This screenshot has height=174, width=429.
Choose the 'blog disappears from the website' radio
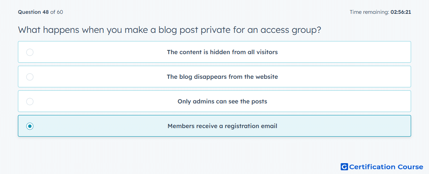coord(30,77)
